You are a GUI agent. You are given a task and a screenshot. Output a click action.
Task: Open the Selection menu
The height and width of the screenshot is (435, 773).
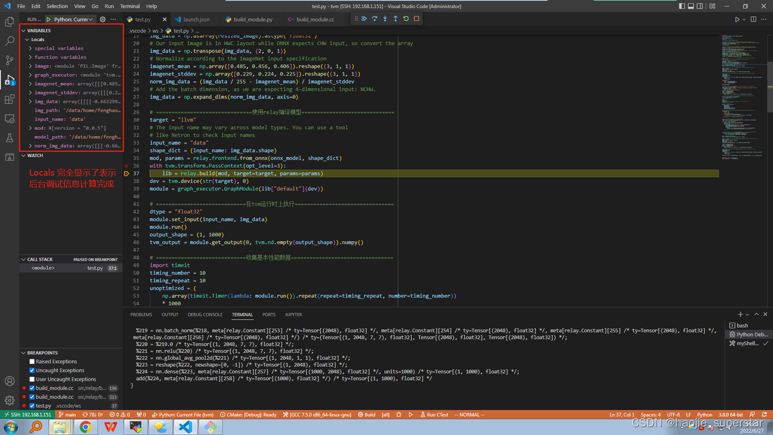[x=57, y=6]
